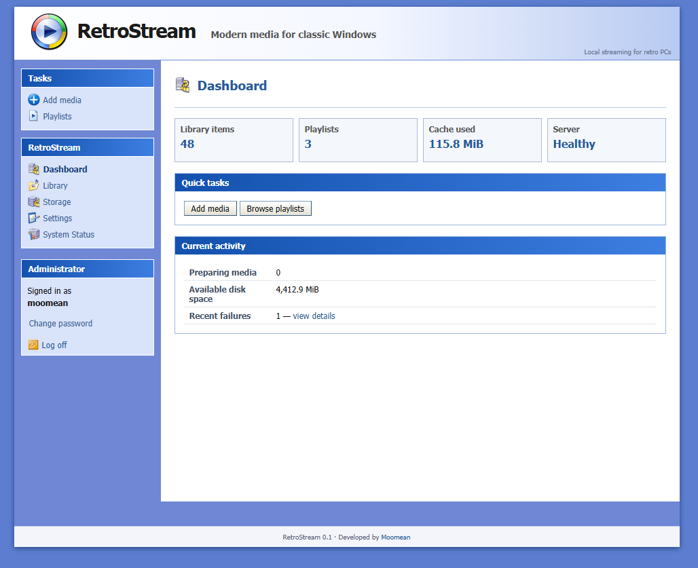Go to Storage in the RetroStream menu

[x=56, y=202]
